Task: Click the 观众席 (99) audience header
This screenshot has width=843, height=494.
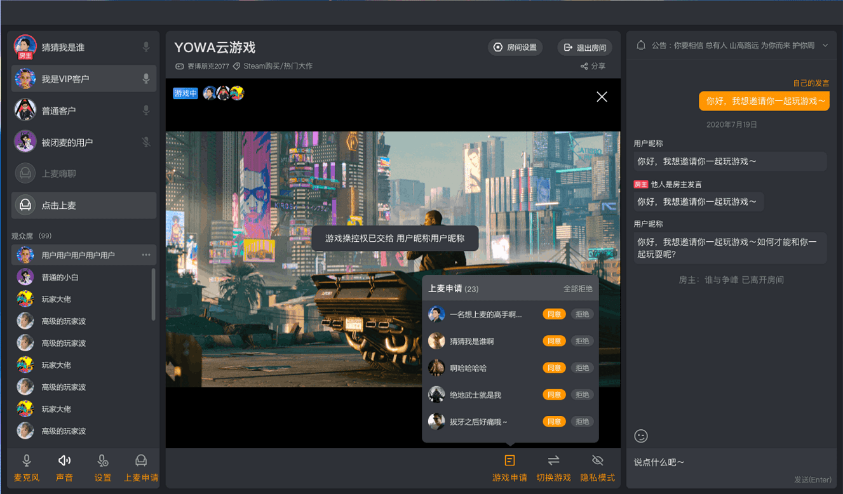Action: (x=32, y=236)
